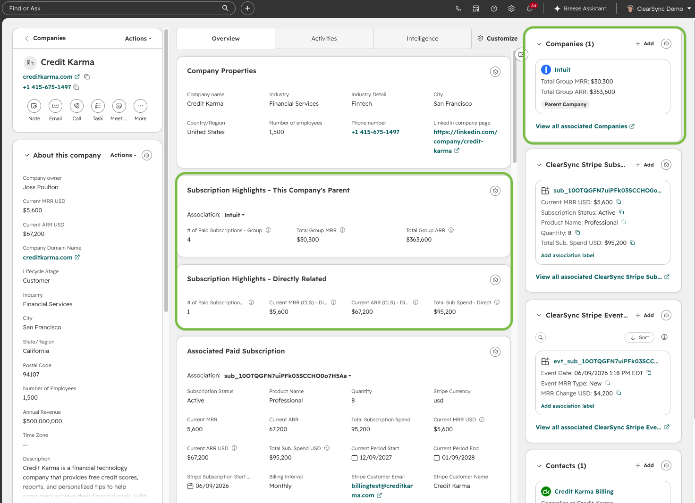Screen dimensions: 695x503
Task: Open About this company settings gear
Action: pos(147,155)
